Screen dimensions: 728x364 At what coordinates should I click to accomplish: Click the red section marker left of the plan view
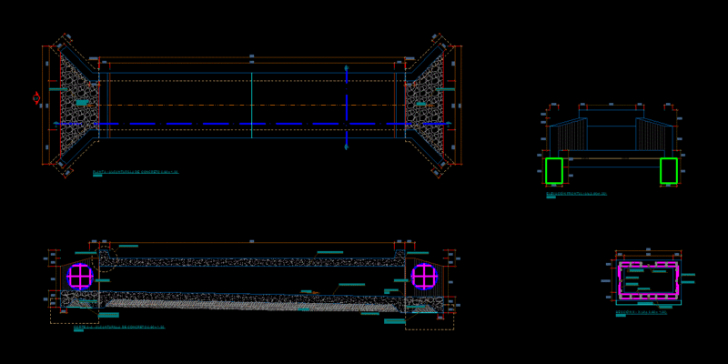[x=36, y=98]
